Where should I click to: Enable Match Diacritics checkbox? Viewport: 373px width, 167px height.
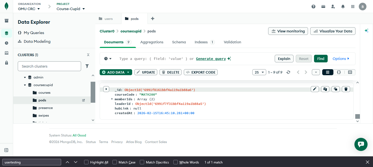click(142, 162)
